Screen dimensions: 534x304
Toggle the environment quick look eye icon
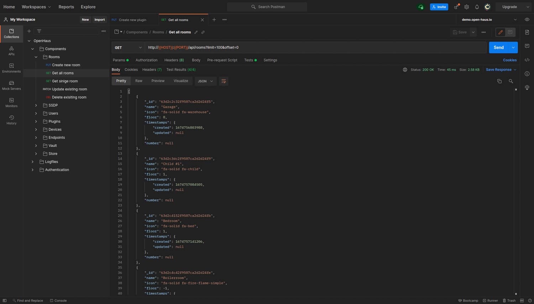pyautogui.click(x=527, y=20)
